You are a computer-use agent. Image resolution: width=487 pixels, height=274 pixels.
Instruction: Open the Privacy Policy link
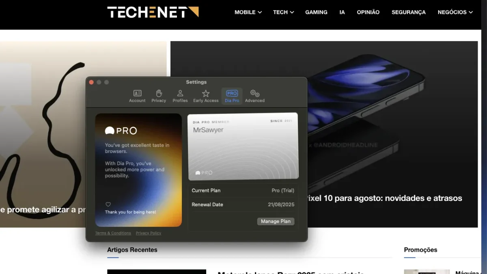[x=149, y=233]
